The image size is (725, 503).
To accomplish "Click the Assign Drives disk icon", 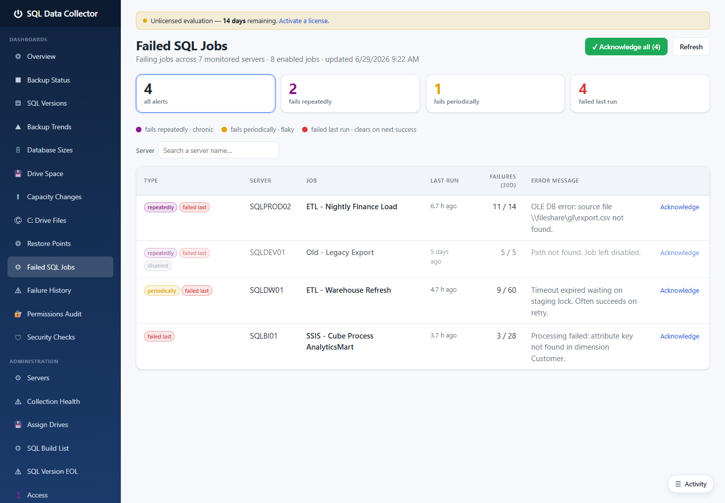I will (18, 425).
